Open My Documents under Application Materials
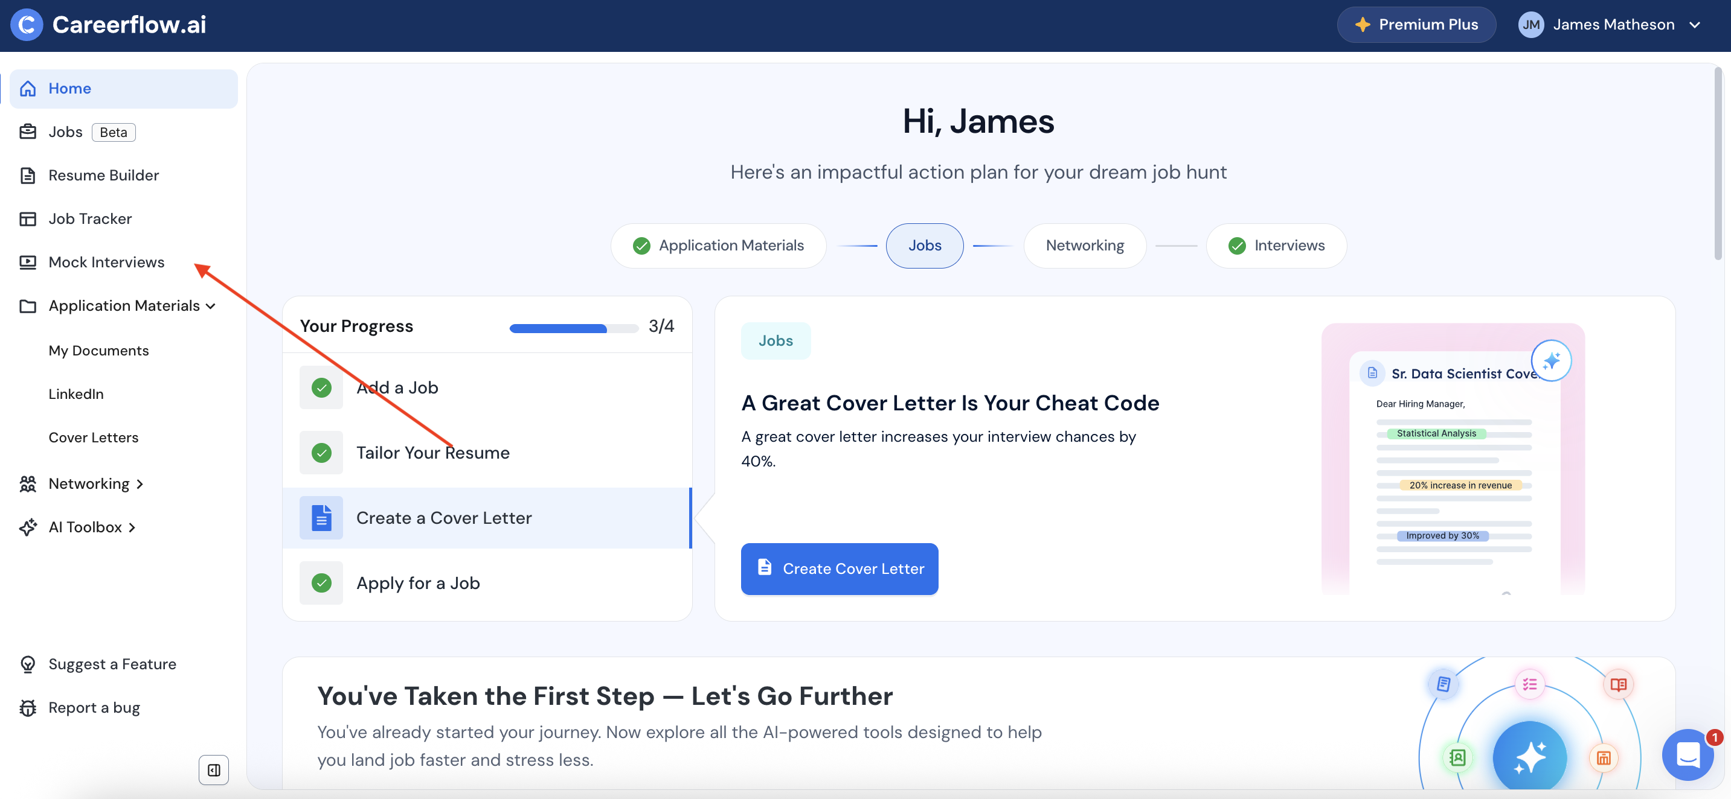Screen dimensions: 1731x799 pos(98,350)
